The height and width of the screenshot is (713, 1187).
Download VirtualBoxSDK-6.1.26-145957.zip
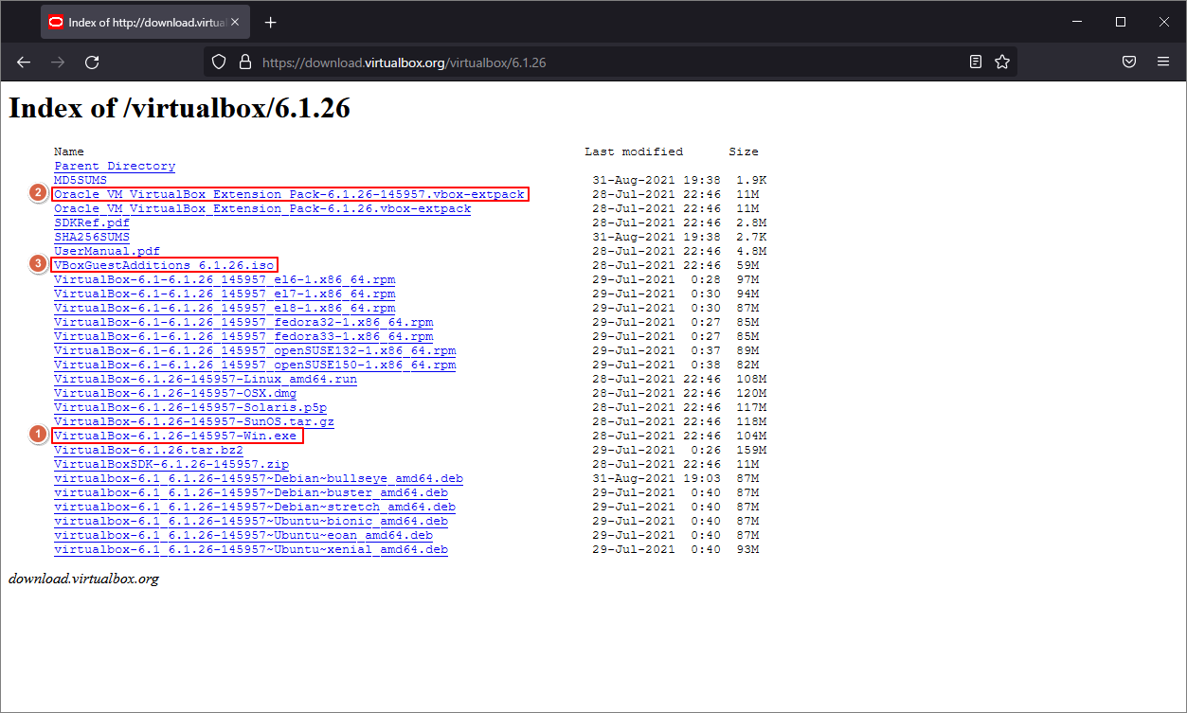[171, 464]
